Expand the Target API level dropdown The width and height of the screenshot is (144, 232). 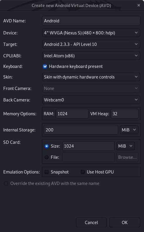pyautogui.click(x=91, y=44)
